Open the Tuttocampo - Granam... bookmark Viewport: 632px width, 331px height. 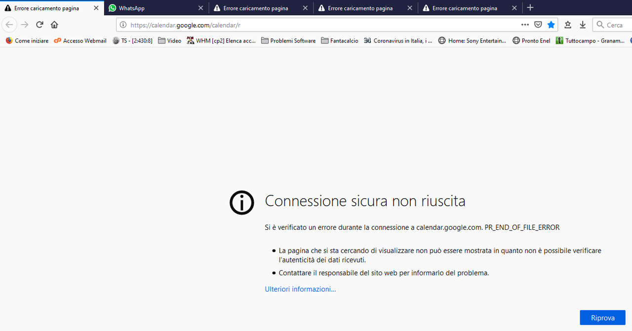click(x=590, y=40)
